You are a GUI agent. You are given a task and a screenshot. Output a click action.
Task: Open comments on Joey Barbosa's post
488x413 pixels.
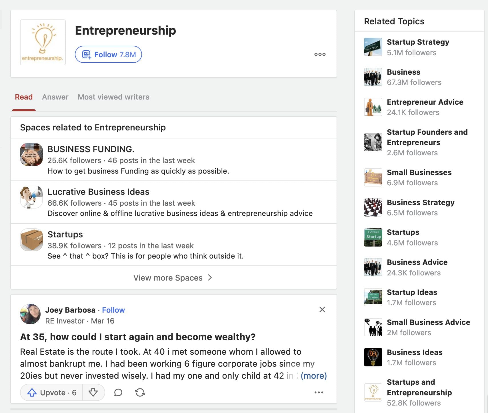[x=118, y=392]
